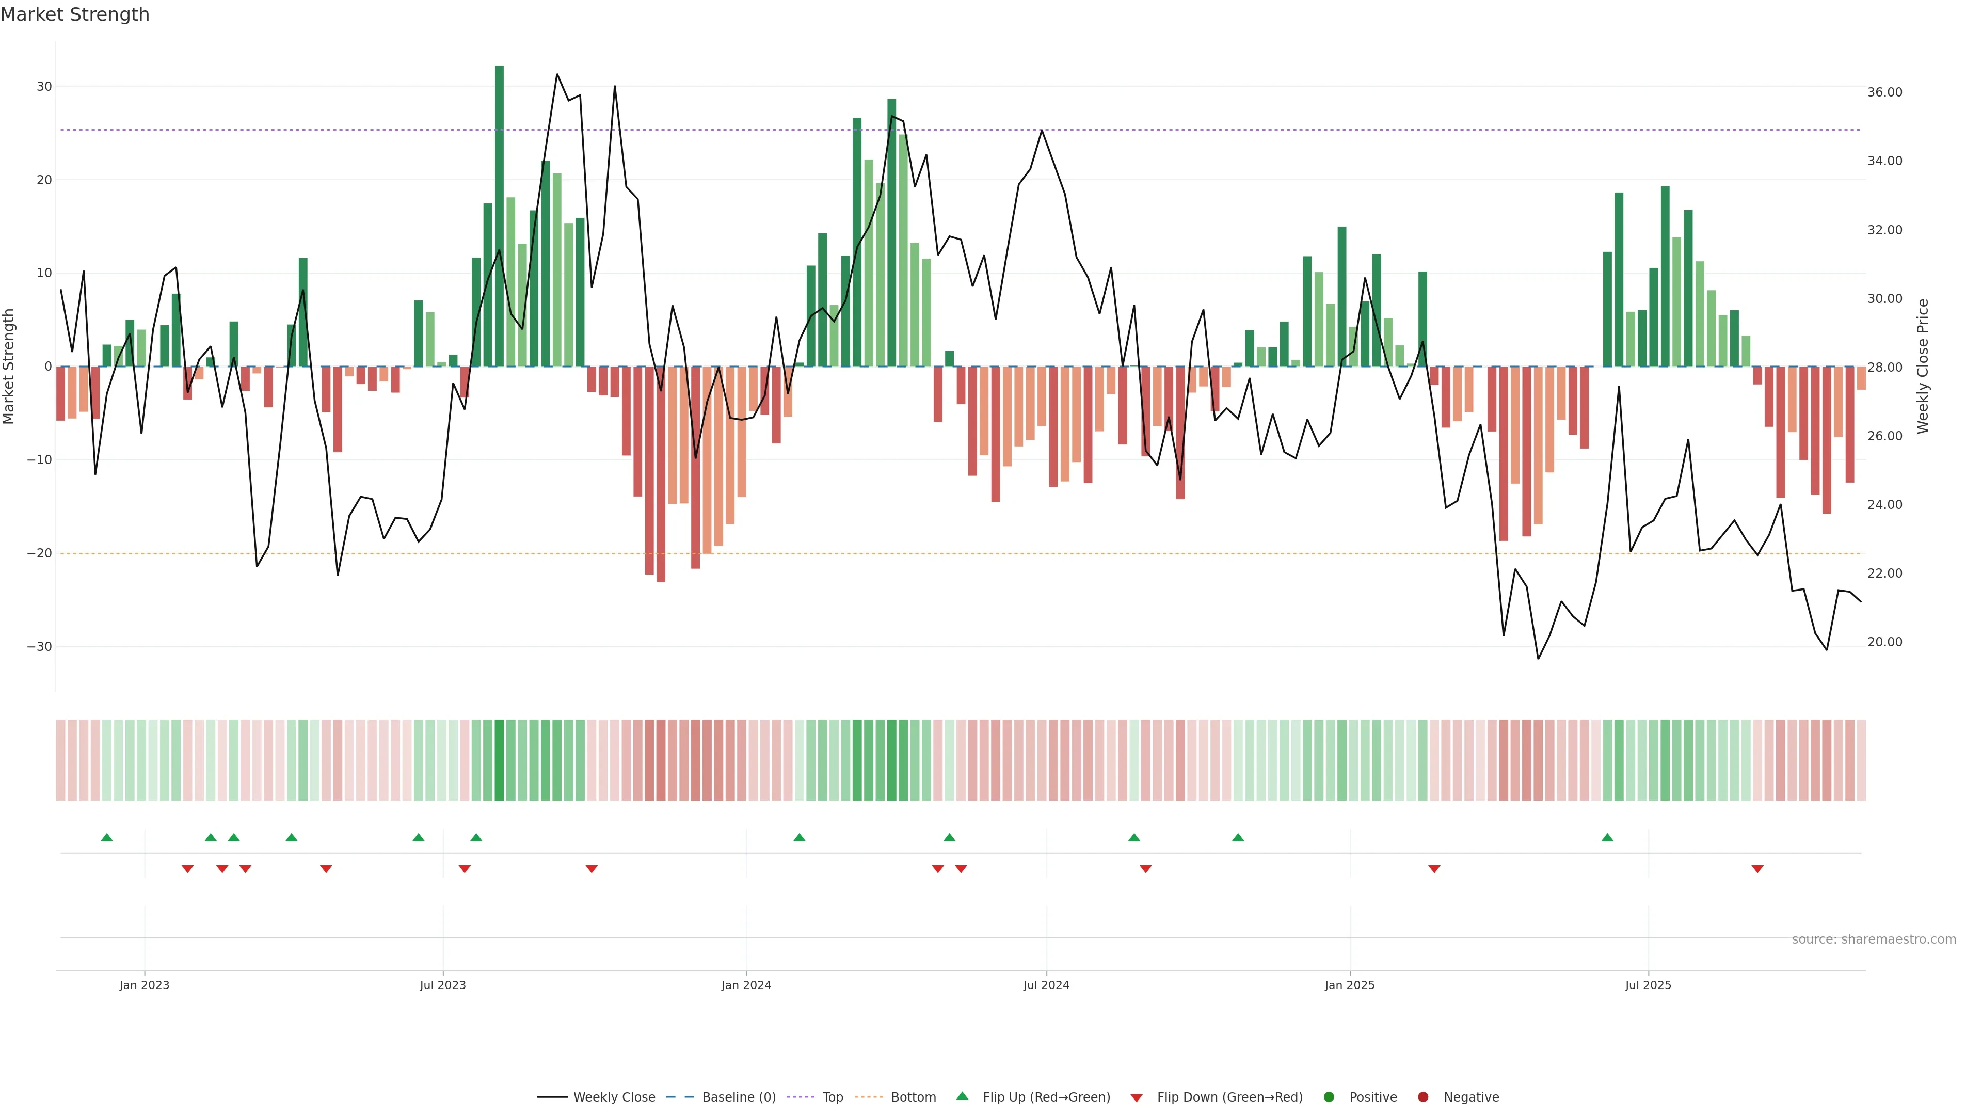Image resolution: width=1982 pixels, height=1115 pixels.
Task: Click the Weekly Close Price axis title
Action: point(1923,367)
